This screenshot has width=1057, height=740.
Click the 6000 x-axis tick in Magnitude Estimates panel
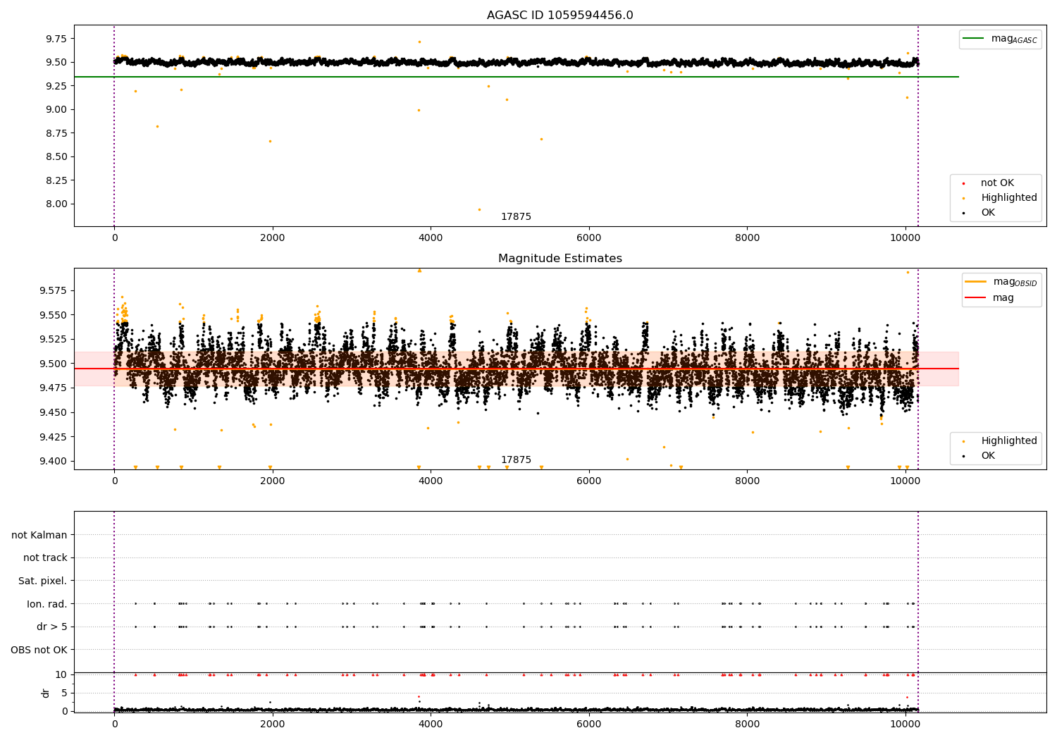(588, 481)
